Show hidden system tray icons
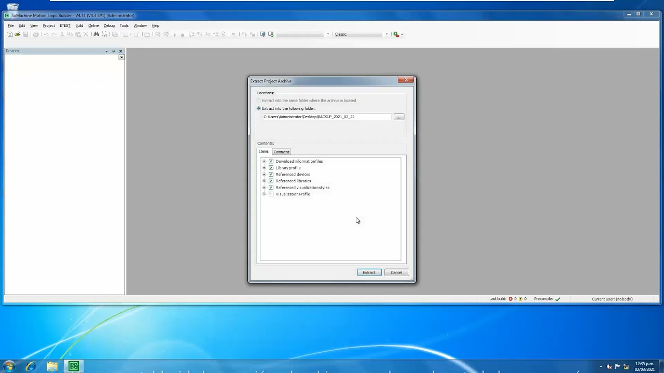Image resolution: width=664 pixels, height=373 pixels. [601, 367]
